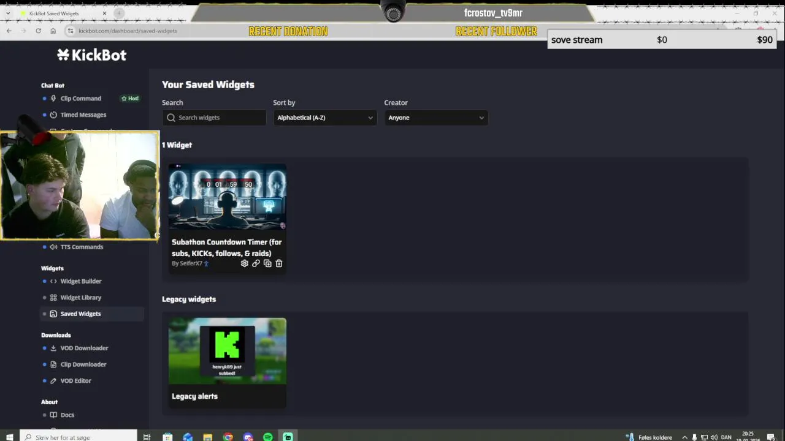Click the Windows taskbar search box
Screen dimensions: 785x441
pyautogui.click(x=78, y=437)
